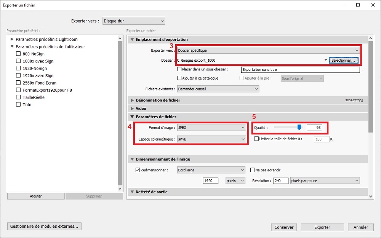Viewport: 381px width, 238px height.
Task: Expand Paramètres prédéfinis Lightroom preset group
Action: (x=12, y=39)
